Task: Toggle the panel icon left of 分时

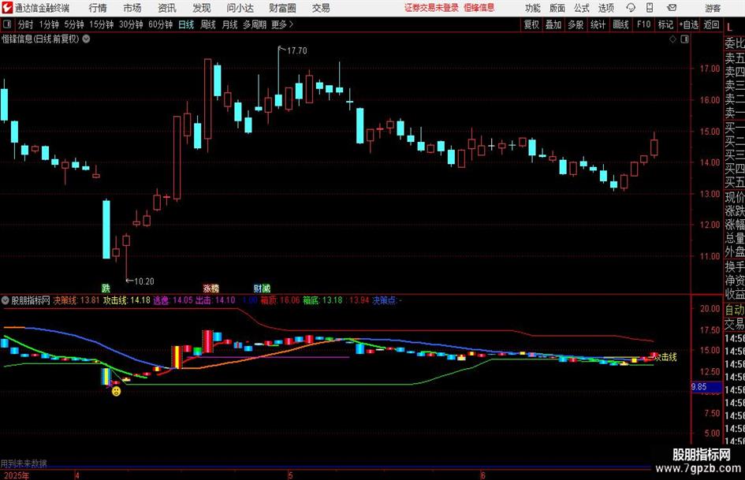Action: pos(7,24)
